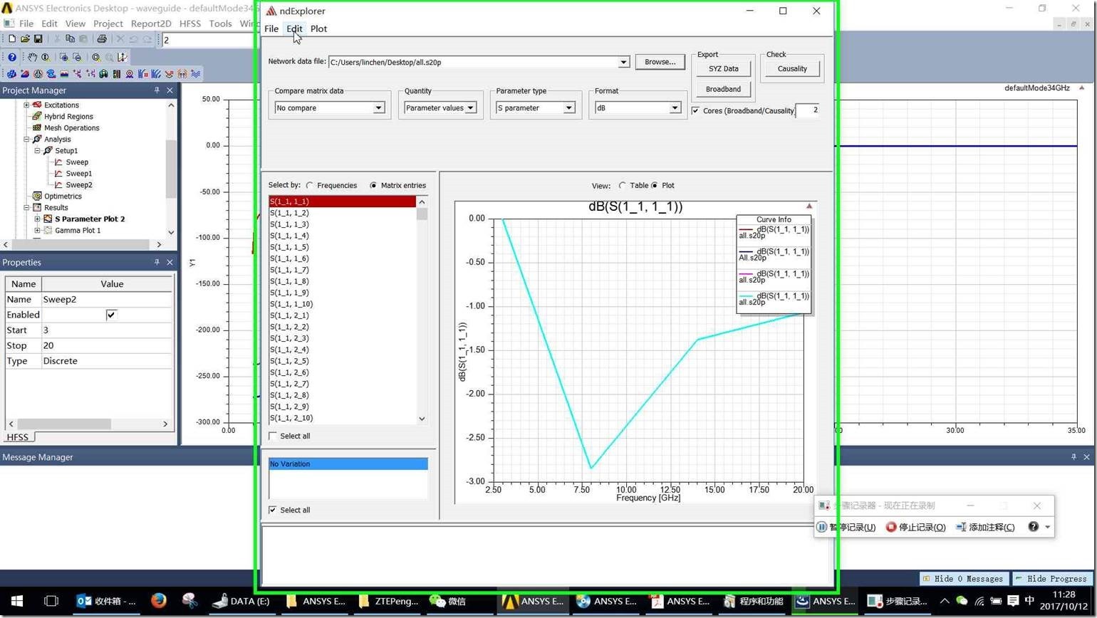Click the Cores number input field
Image resolution: width=1097 pixels, height=618 pixels.
[808, 110]
